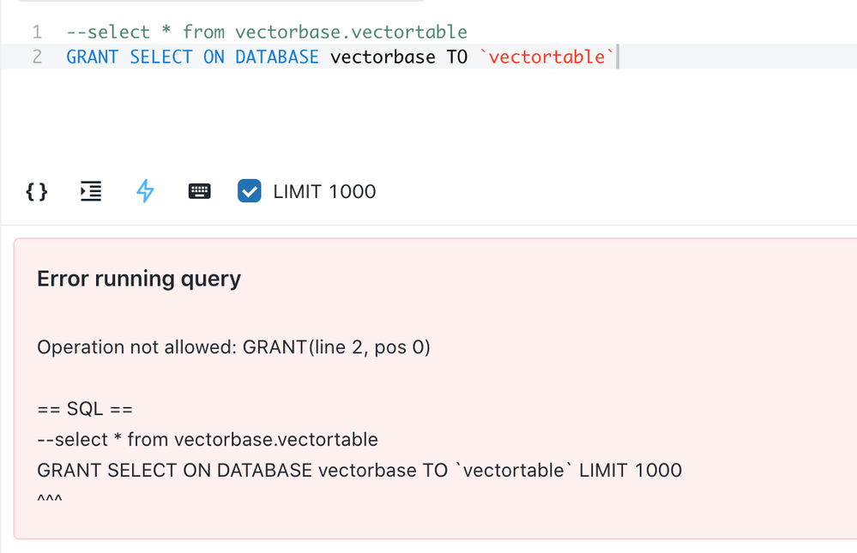Click the commented select line in editor
This screenshot has height=553, width=857.
[x=267, y=33]
